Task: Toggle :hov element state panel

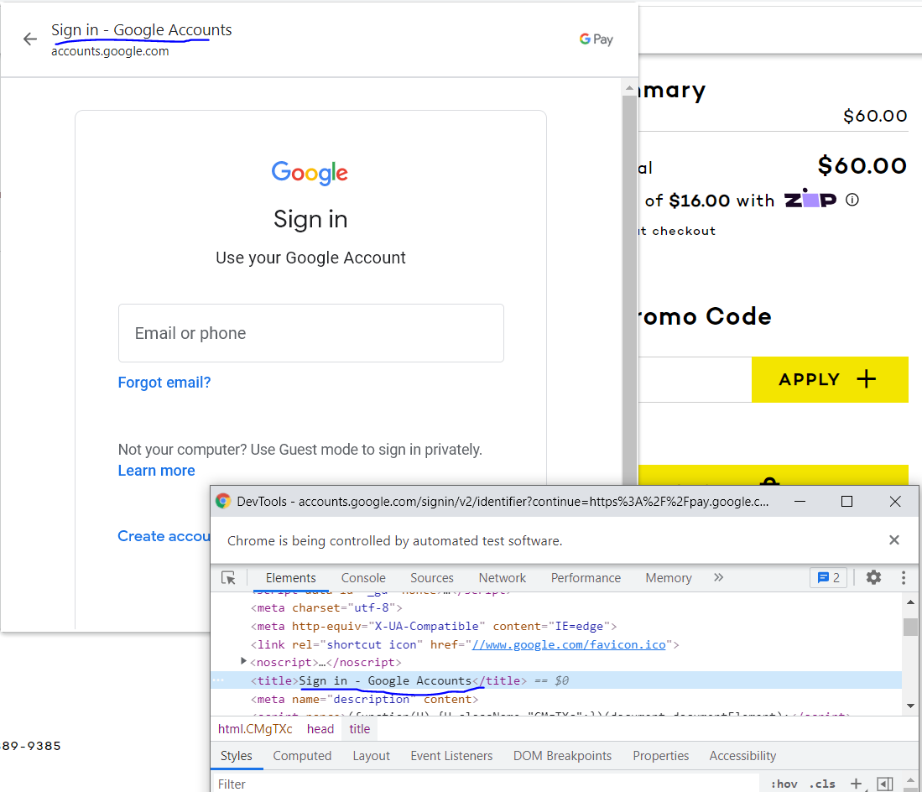Action: coord(784,784)
